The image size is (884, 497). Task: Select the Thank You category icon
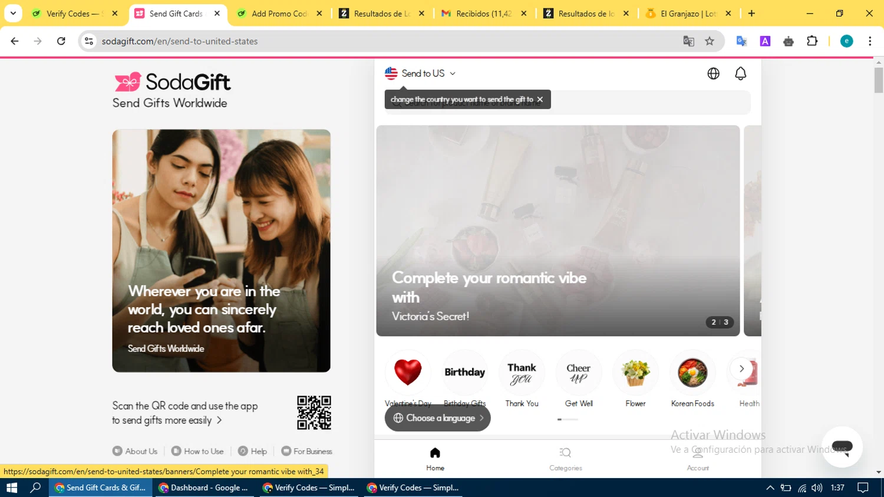click(x=522, y=372)
